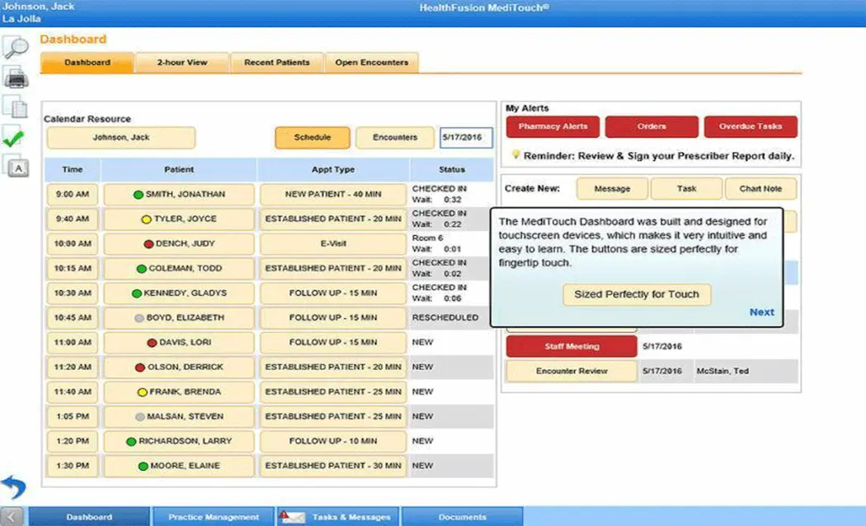The image size is (866, 526).
Task: View Overdue Tasks alerts
Action: coord(751,126)
